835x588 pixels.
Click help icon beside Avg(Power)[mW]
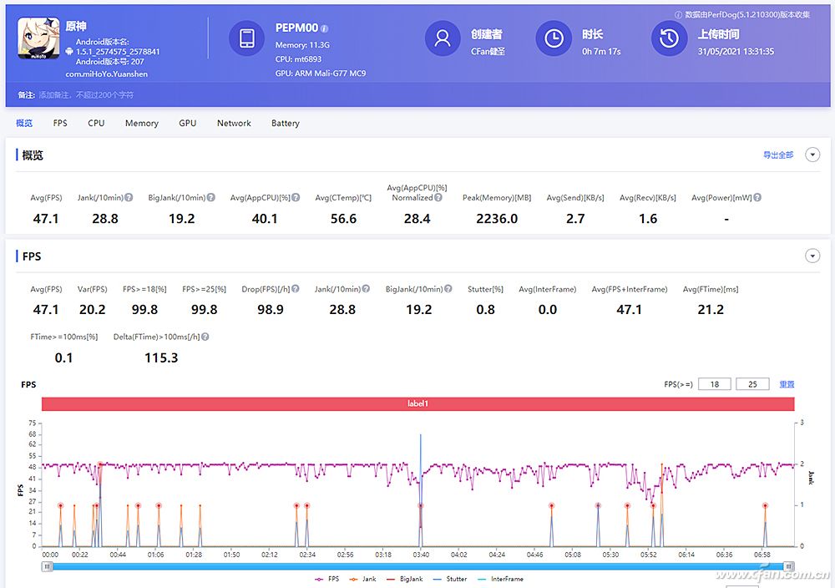757,198
